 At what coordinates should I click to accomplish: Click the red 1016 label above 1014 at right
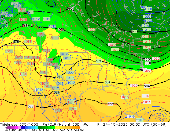click(146, 96)
